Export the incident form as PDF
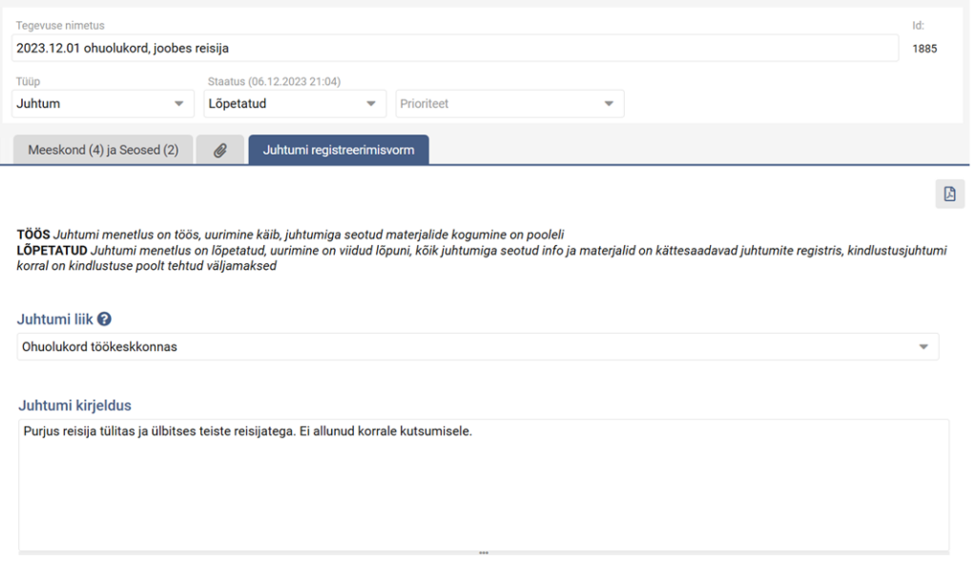Image resolution: width=977 pixels, height=577 pixels. point(949,194)
